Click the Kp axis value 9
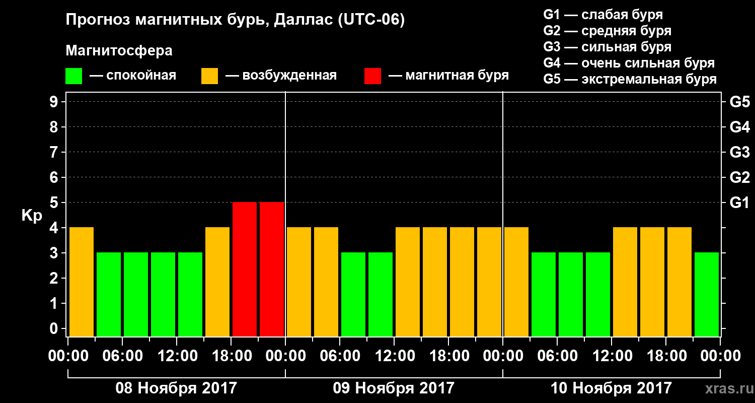The height and width of the screenshot is (403, 755). pos(55,102)
